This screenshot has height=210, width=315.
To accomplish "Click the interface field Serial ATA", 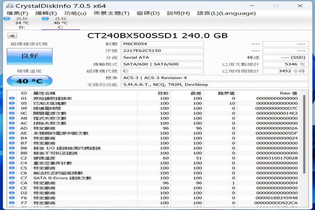I will click(162, 57).
